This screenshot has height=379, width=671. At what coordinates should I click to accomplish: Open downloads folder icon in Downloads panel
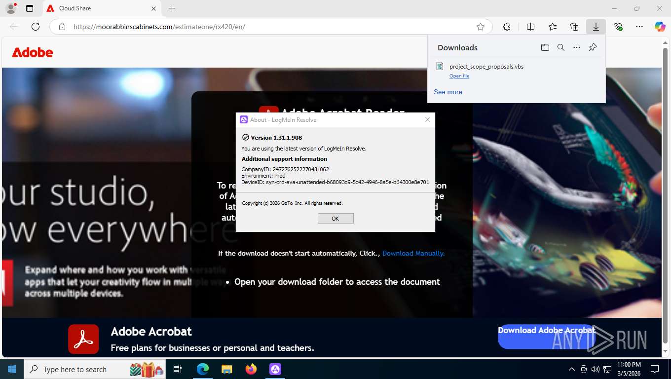tap(545, 47)
